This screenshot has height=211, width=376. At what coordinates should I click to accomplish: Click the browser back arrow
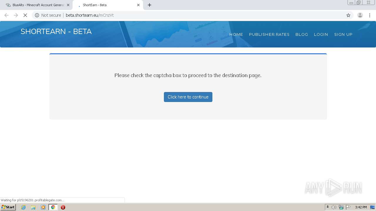(6, 15)
